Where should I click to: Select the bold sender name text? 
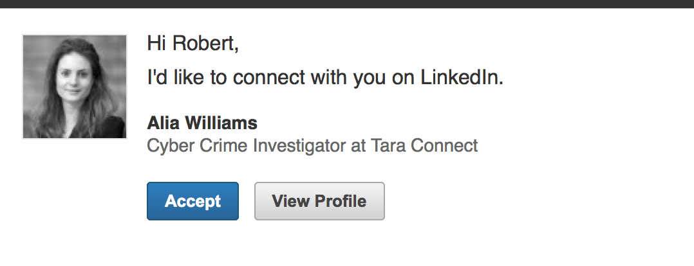(202, 123)
